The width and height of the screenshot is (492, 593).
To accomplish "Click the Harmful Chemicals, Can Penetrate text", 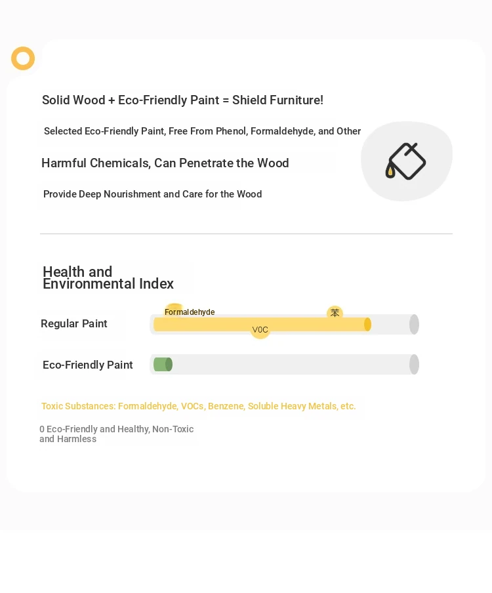I will [x=165, y=163].
